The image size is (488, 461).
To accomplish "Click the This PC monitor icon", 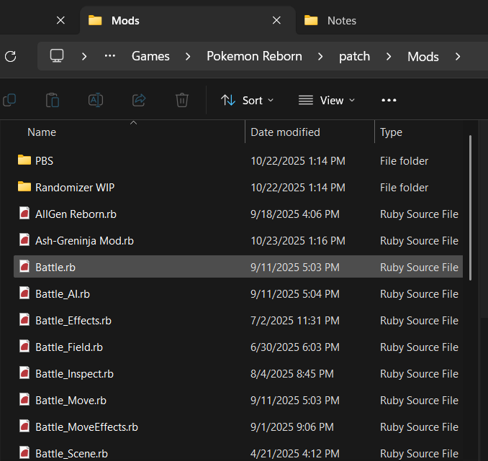I will pos(57,56).
